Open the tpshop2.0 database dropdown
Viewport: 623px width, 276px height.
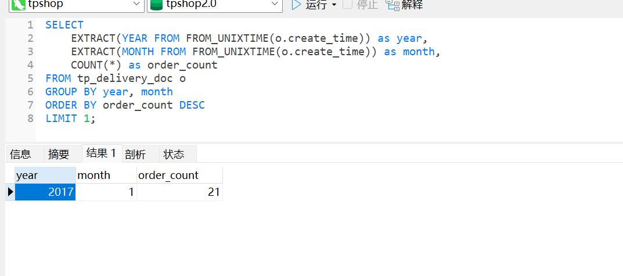[215, 5]
